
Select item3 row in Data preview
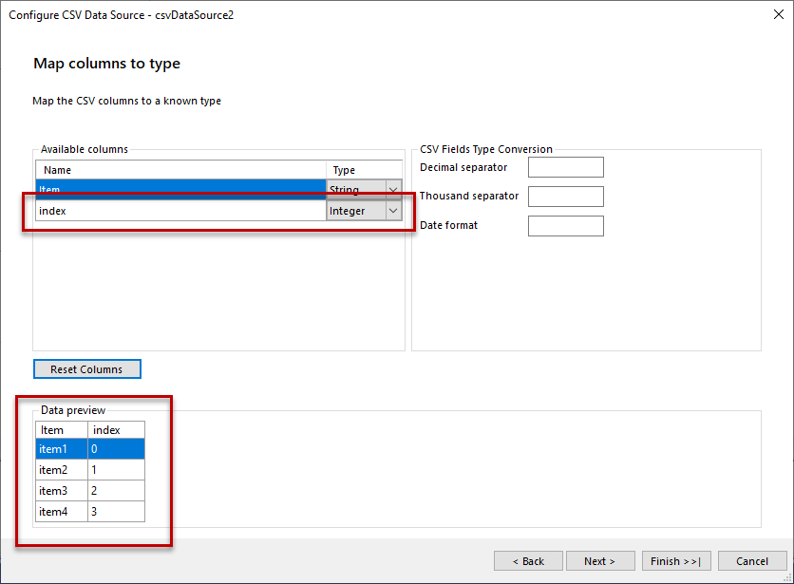[x=62, y=491]
